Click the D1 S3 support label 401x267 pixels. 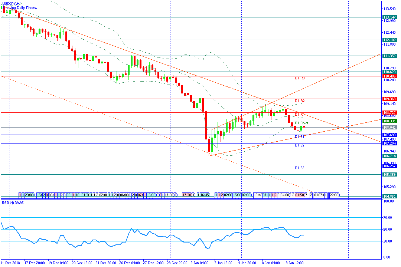[300, 168]
